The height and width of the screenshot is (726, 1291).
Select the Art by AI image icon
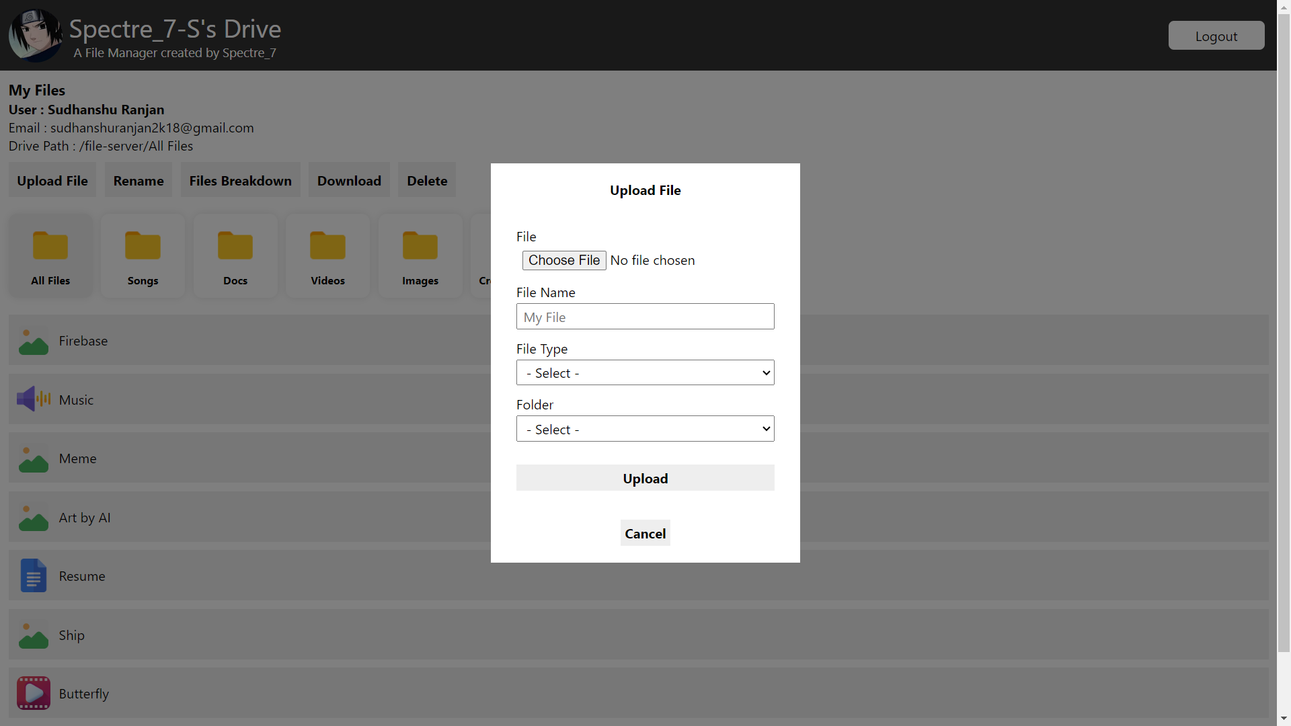[34, 518]
